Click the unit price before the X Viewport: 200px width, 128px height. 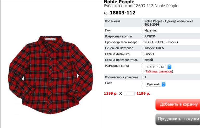click(x=111, y=94)
